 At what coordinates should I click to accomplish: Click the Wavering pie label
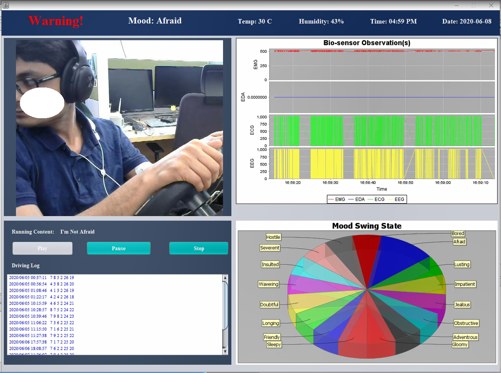269,284
